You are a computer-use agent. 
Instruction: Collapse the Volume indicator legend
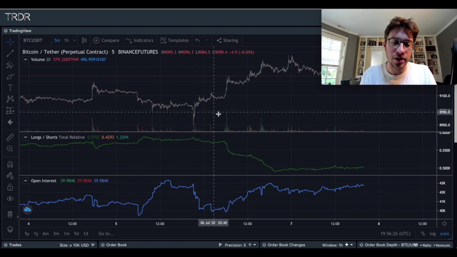point(25,60)
